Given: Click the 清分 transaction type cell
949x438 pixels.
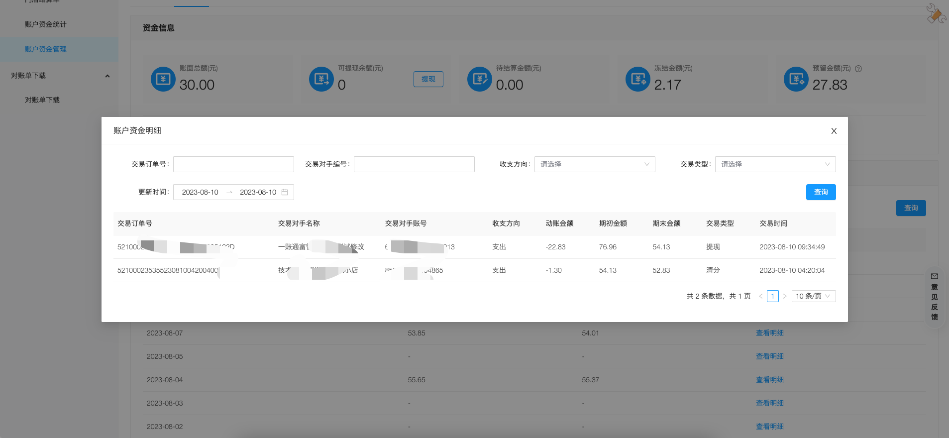Looking at the screenshot, I should coord(713,270).
